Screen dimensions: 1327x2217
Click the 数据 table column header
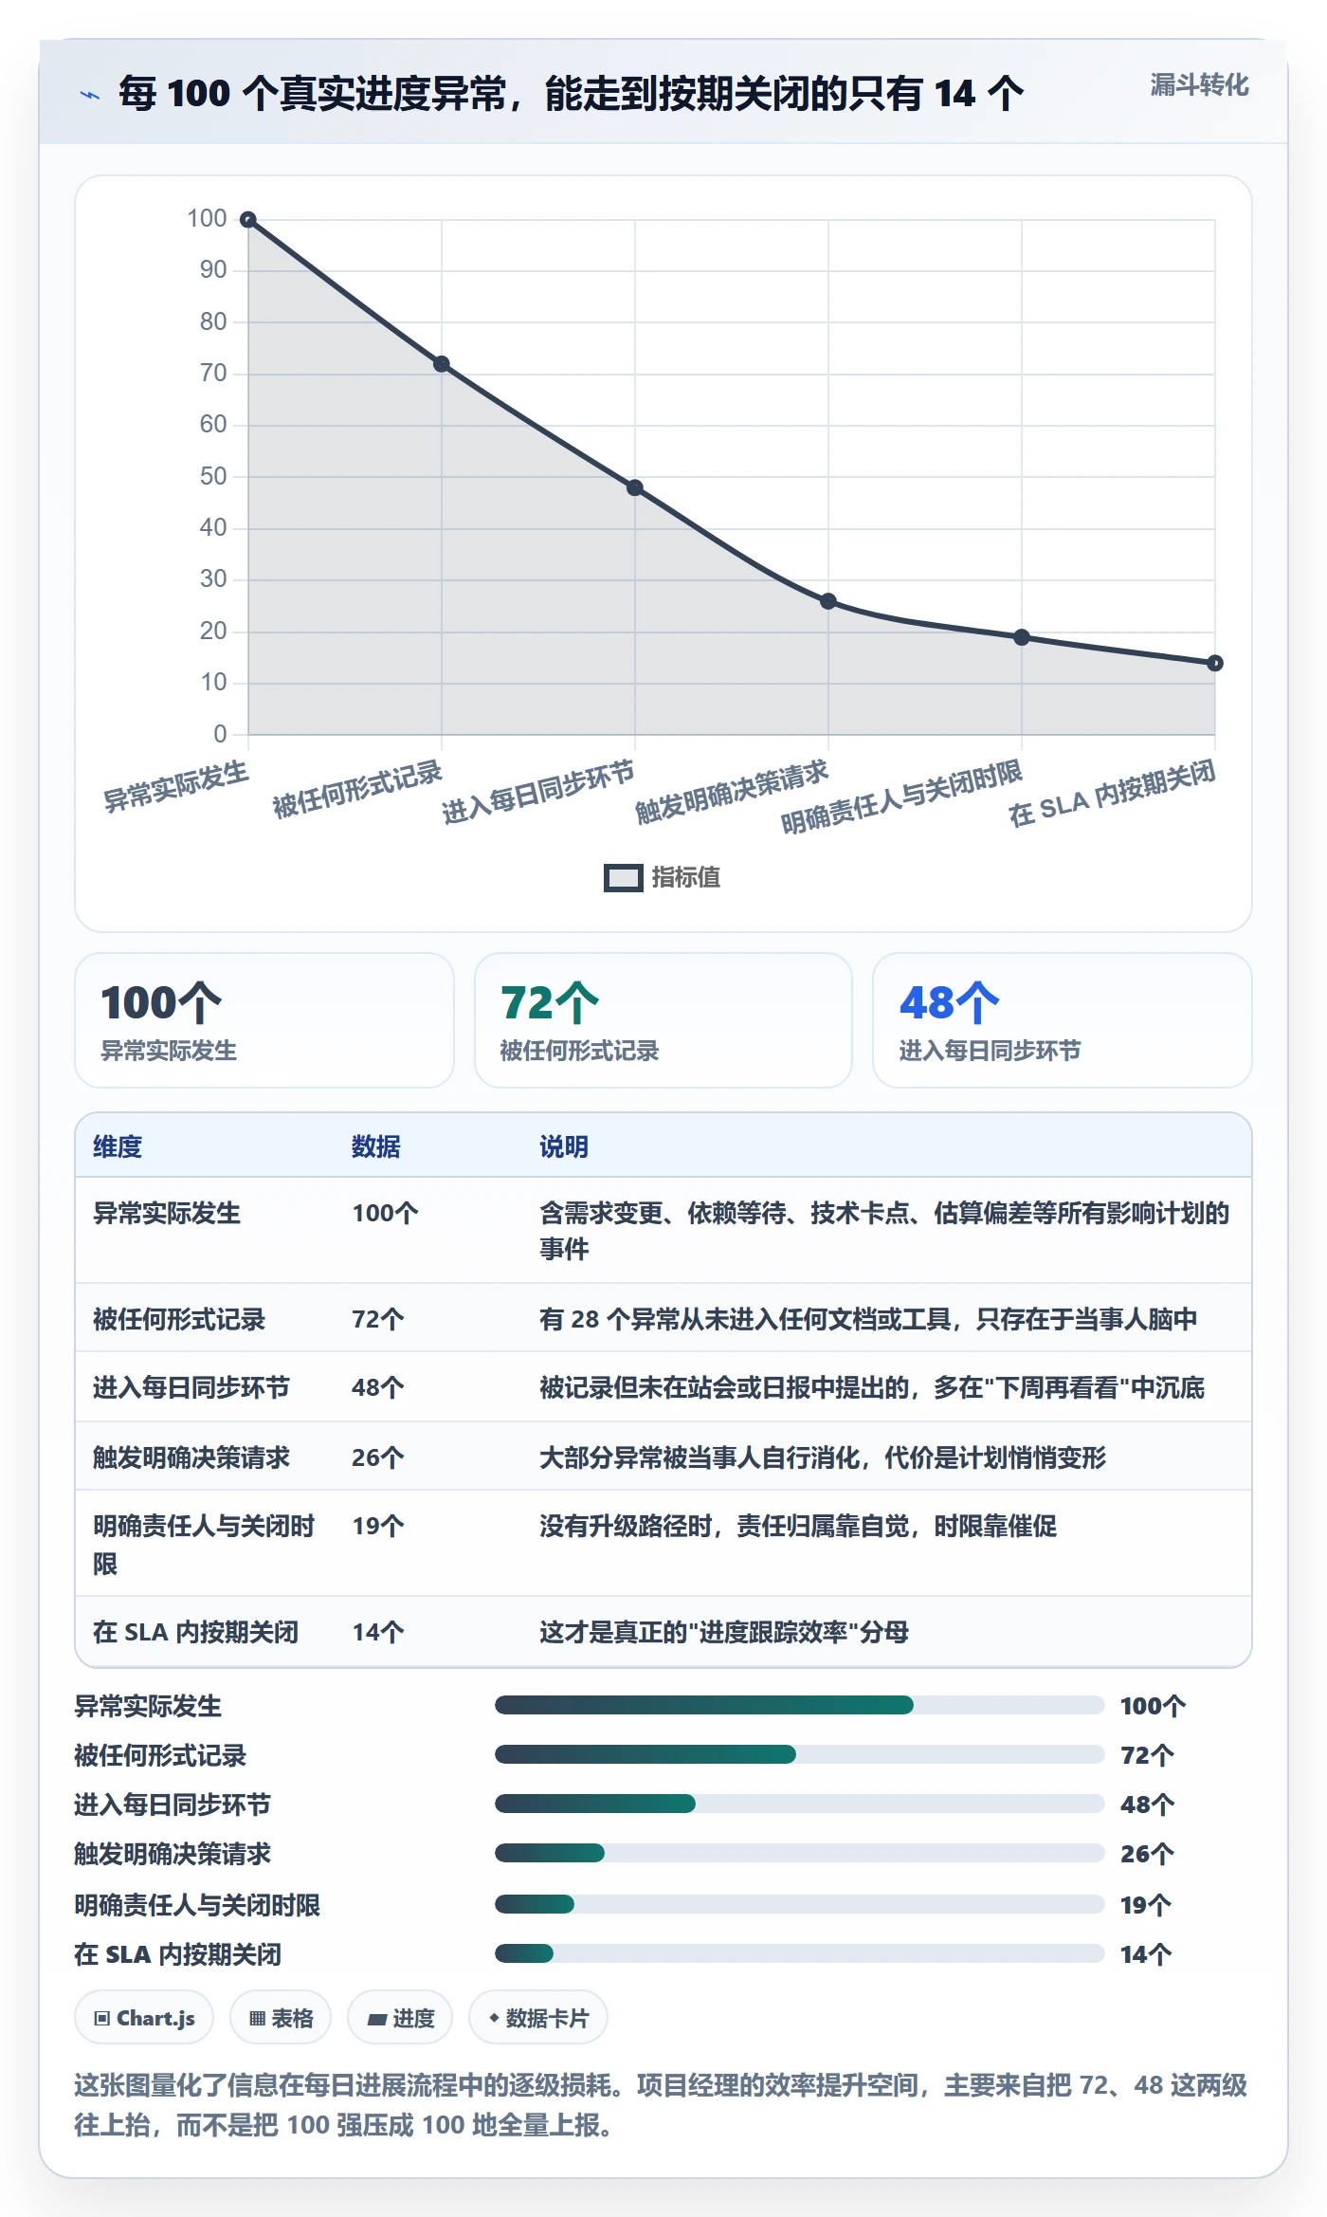[376, 1146]
